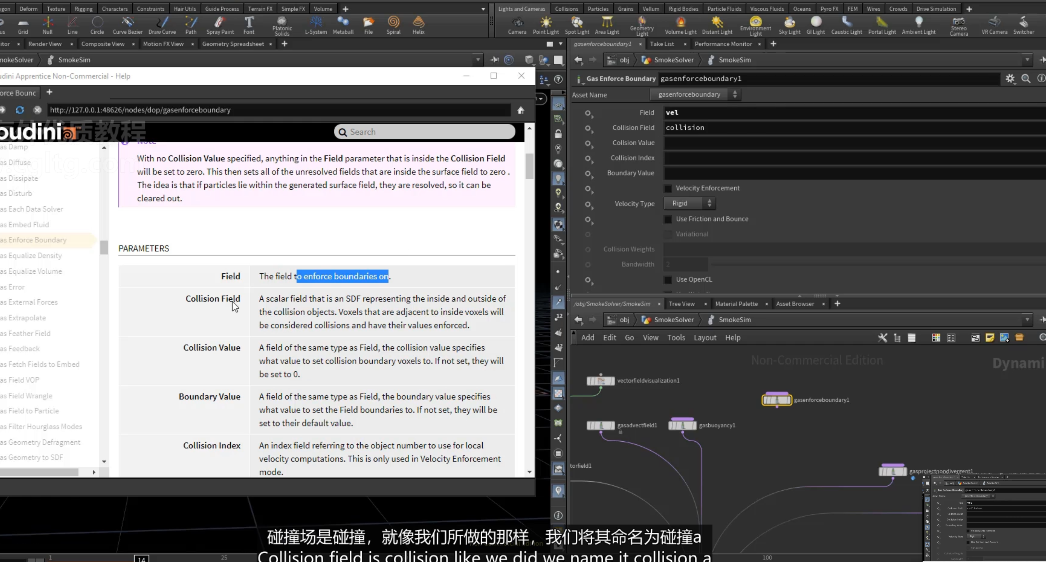Image resolution: width=1046 pixels, height=562 pixels.
Task: Create a Point Light from shelf
Action: [x=546, y=25]
